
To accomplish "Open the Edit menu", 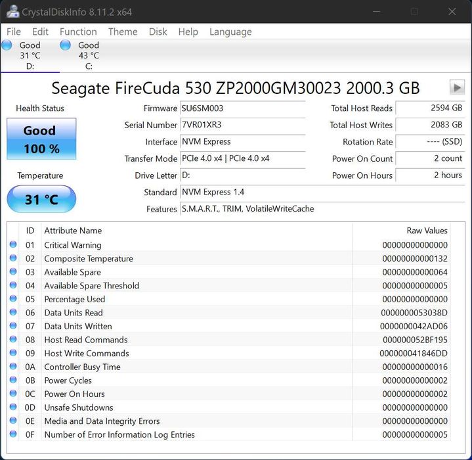I will point(40,32).
